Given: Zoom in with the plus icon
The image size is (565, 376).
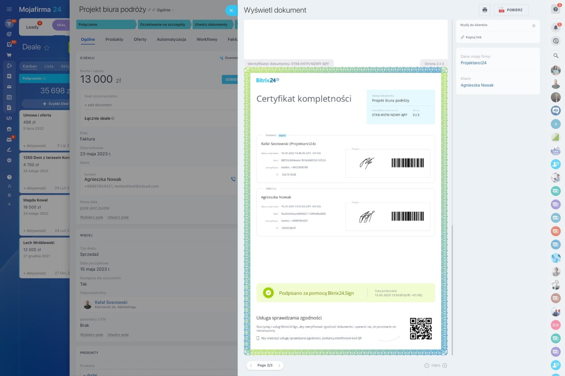Looking at the screenshot, I should pos(445,366).
